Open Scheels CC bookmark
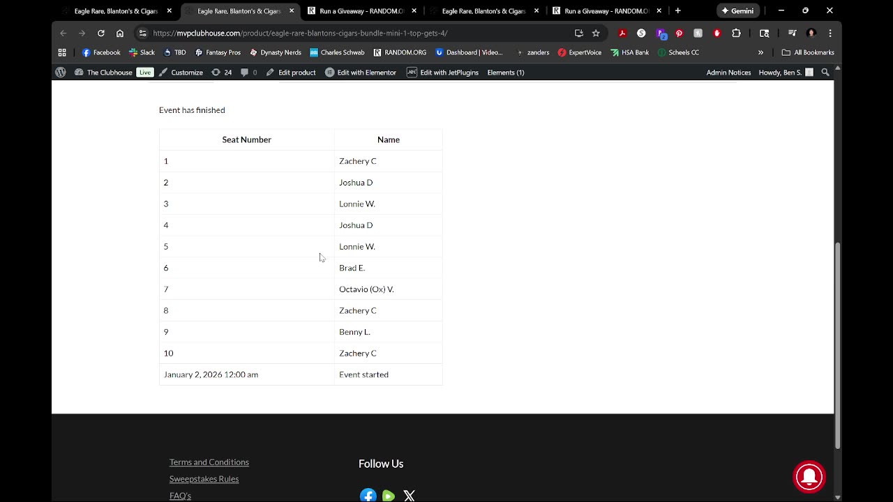This screenshot has width=893, height=502. [678, 52]
